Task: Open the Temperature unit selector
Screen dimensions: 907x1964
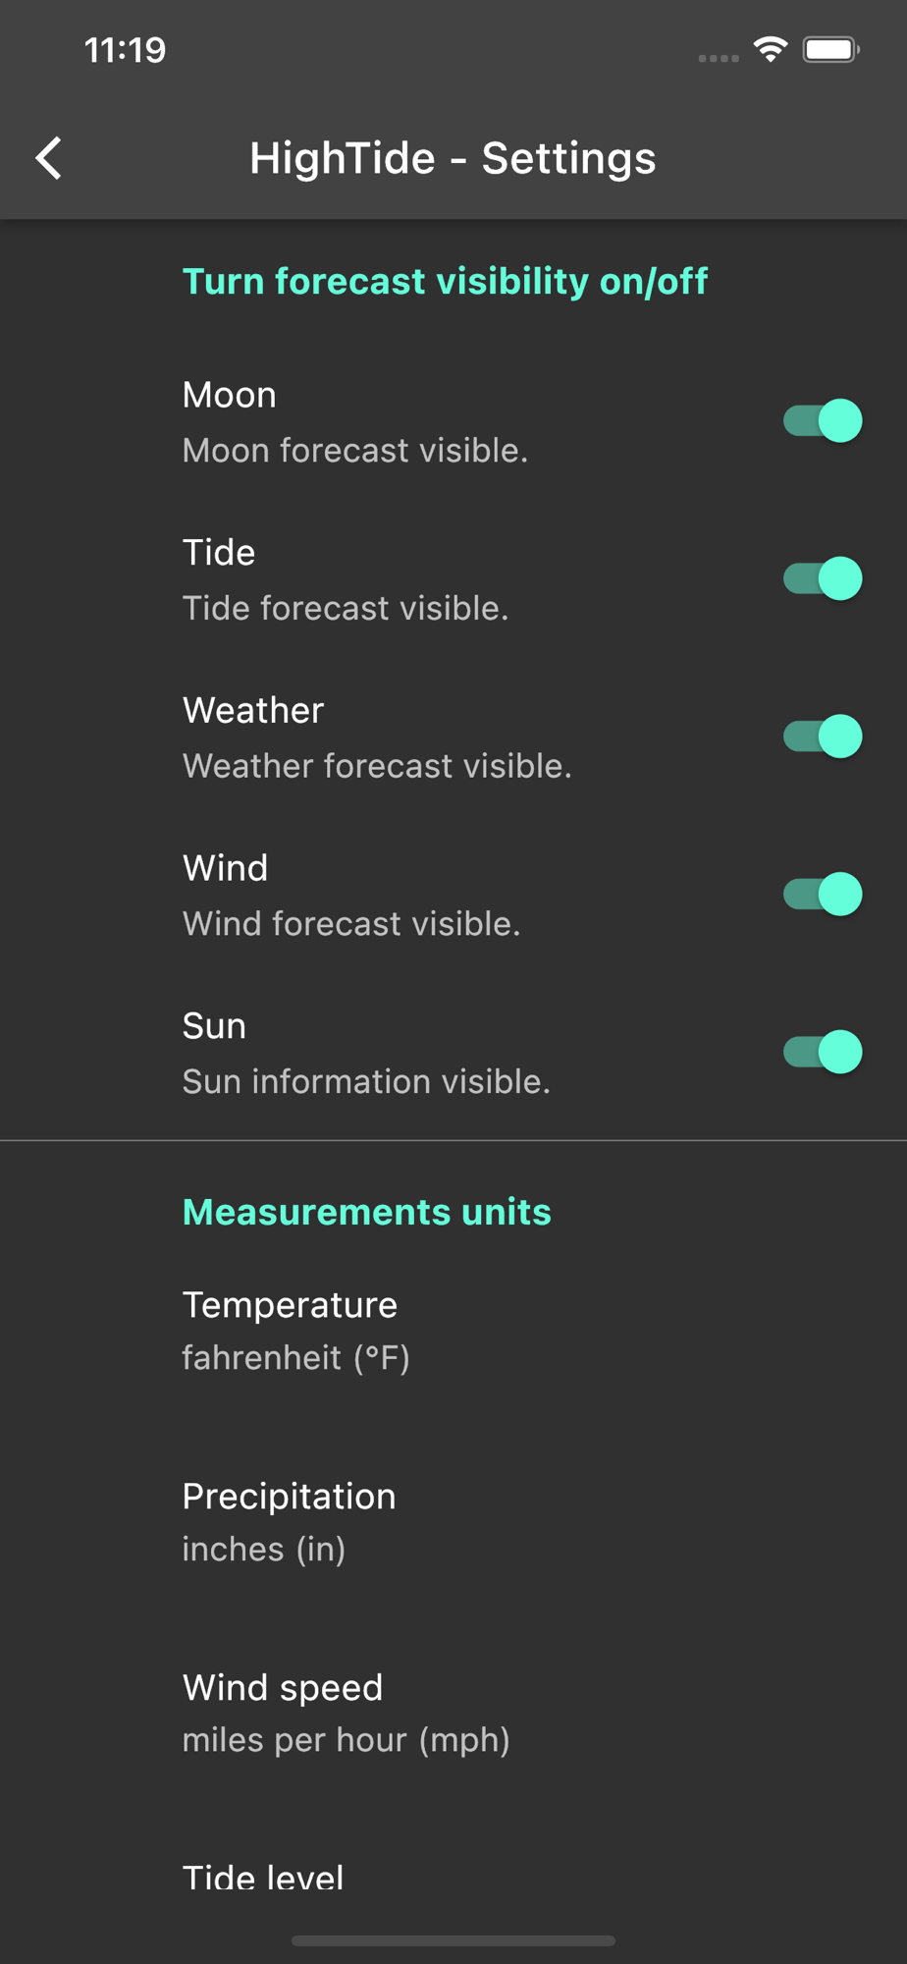Action: coord(453,1331)
